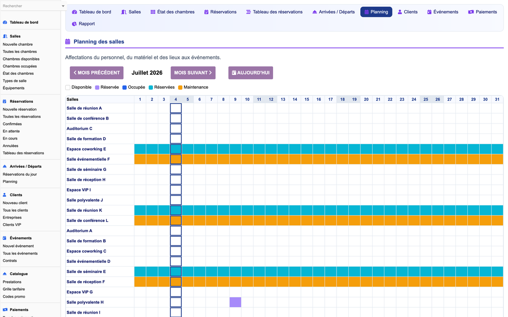This screenshot has height=317, width=508.
Task: Open Chambres disponibles in sidebar
Action: click(21, 59)
